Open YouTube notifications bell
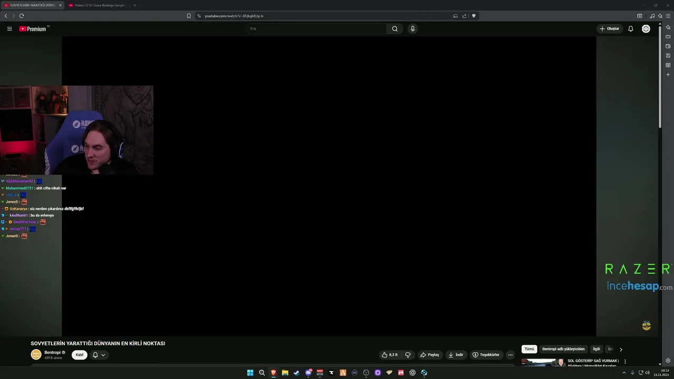Image resolution: width=674 pixels, height=379 pixels. click(630, 28)
